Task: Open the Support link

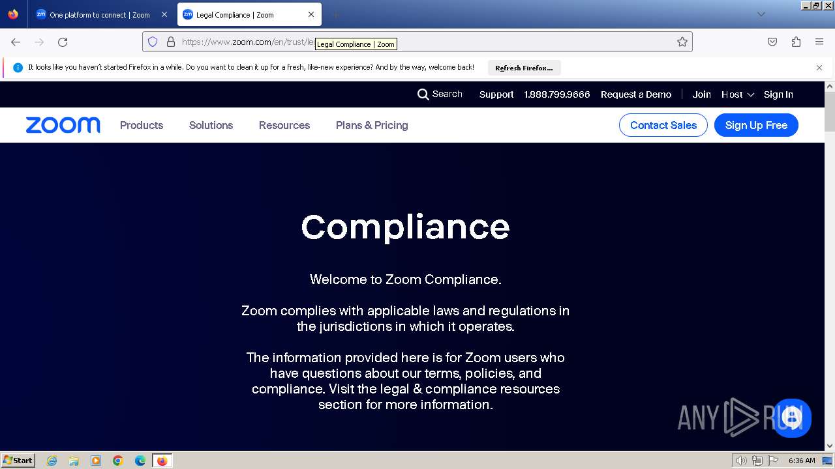Action: point(496,94)
